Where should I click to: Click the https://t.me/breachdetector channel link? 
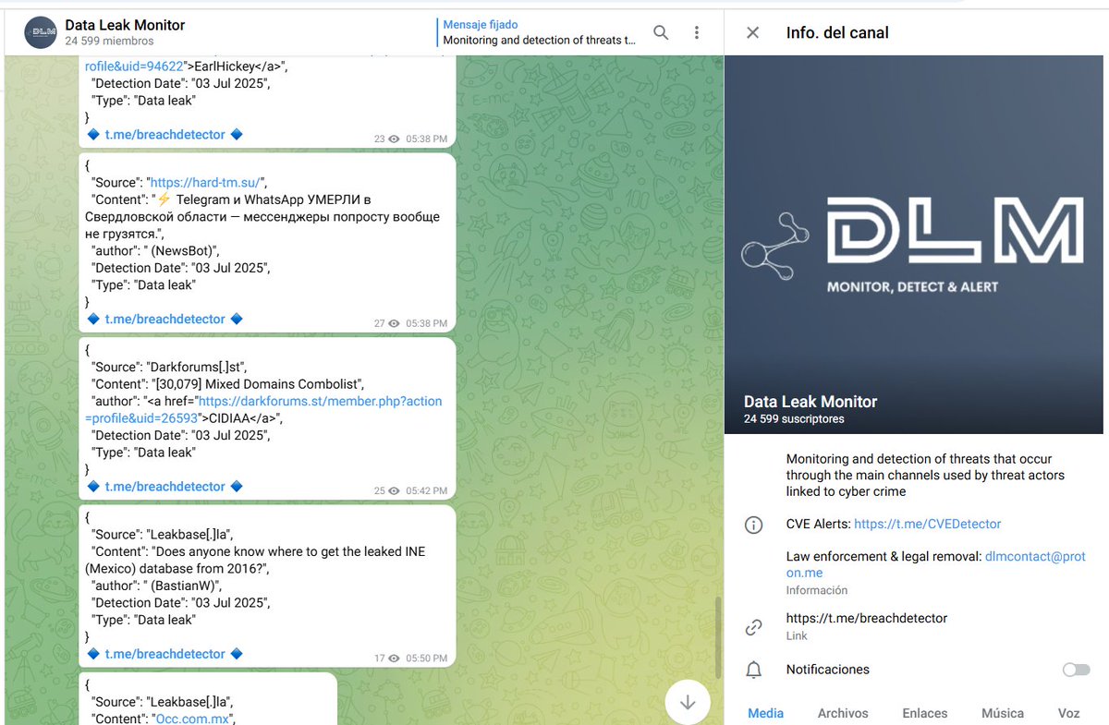coord(867,618)
